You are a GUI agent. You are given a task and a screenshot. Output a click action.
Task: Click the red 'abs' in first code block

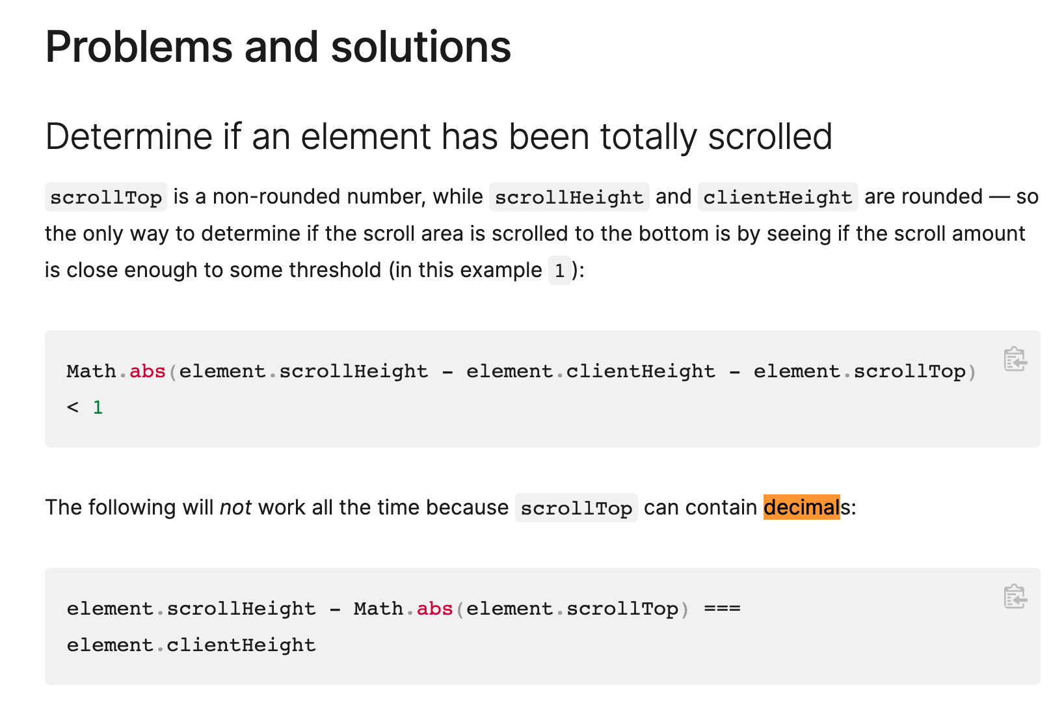click(x=148, y=371)
